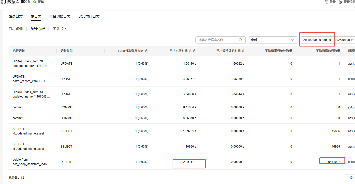This screenshot has height=184, width=355.
Task: Click the 1.09731 s execution time value
Action: (190, 131)
